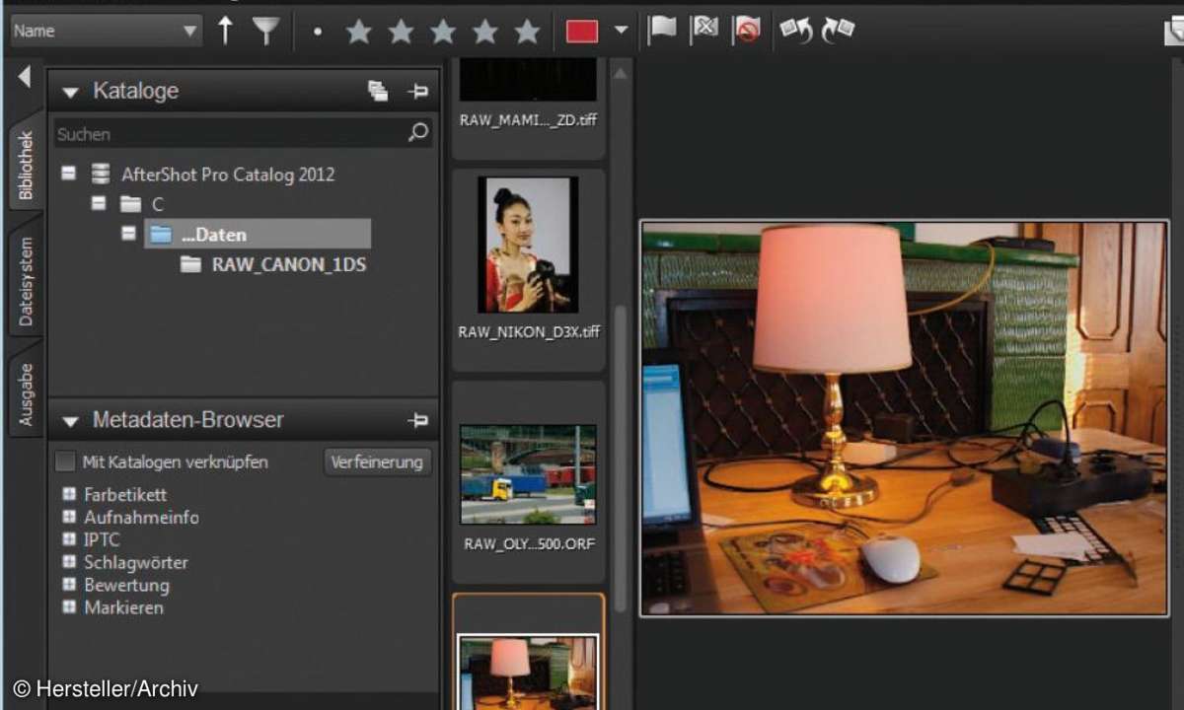Switch to the Ausgabe side tab

pos(27,394)
